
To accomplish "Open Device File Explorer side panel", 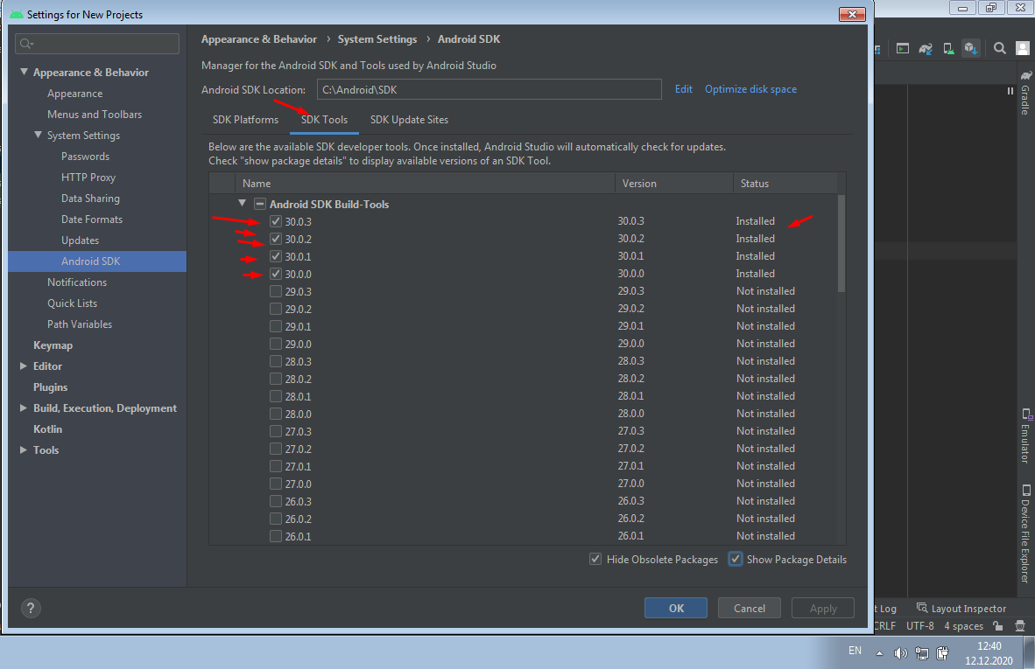I will [x=1025, y=533].
